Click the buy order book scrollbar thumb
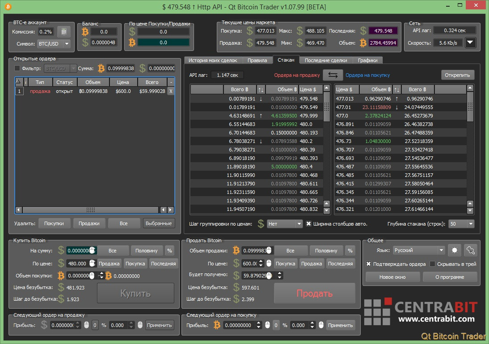Screen dimensions: 489x344 pos(470,107)
